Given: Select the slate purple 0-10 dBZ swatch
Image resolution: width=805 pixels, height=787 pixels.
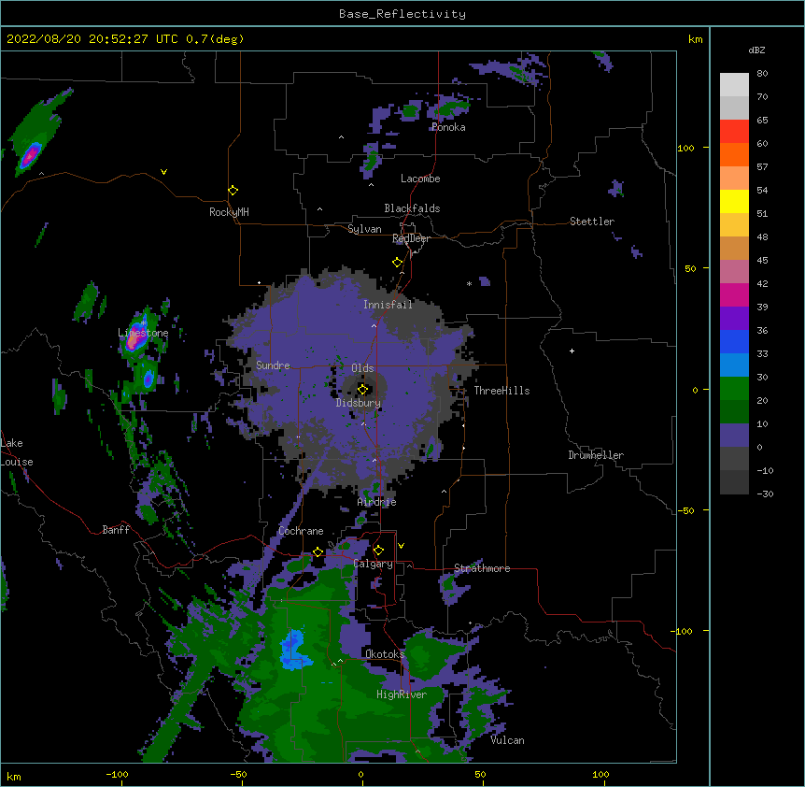Looking at the screenshot, I should coord(734,436).
